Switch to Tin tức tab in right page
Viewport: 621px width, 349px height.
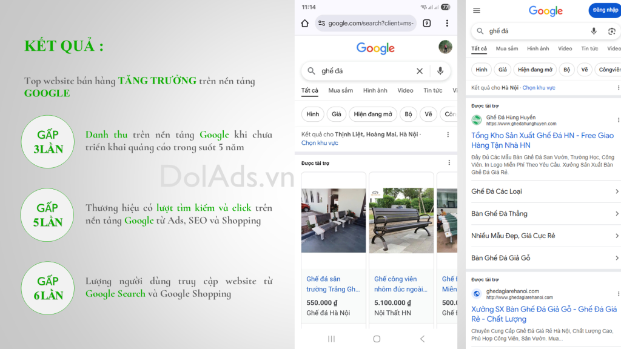pyautogui.click(x=589, y=48)
